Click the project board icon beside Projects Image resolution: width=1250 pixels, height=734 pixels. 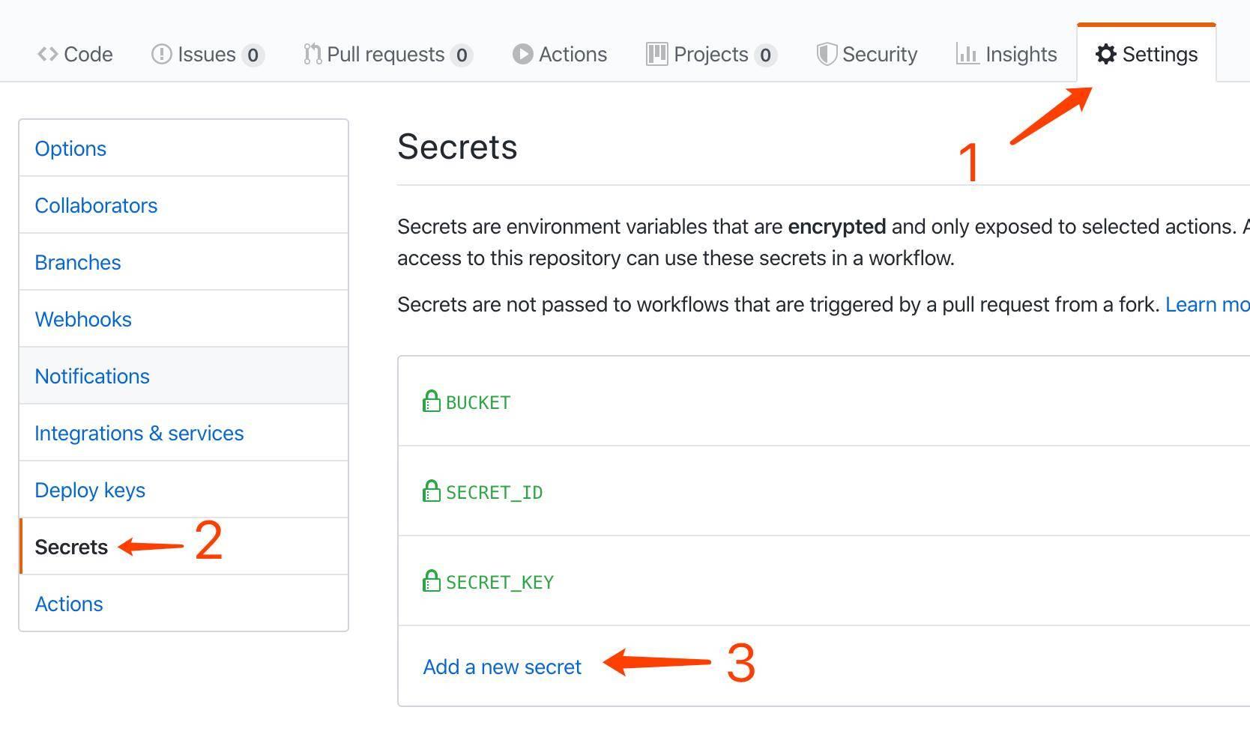tap(655, 53)
